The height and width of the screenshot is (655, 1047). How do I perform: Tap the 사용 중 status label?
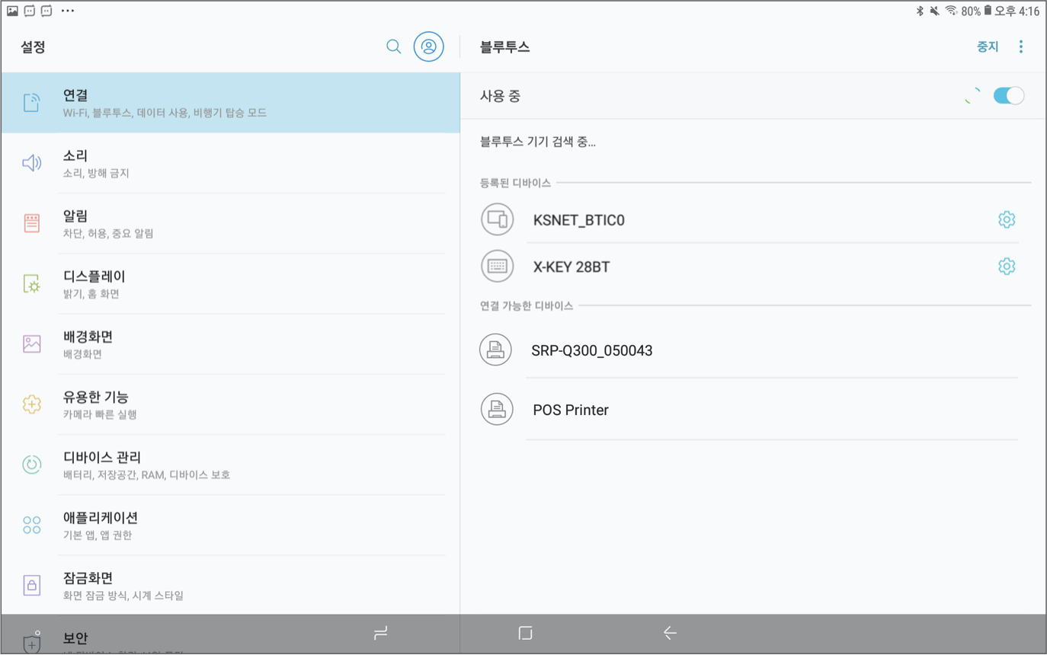pos(500,96)
